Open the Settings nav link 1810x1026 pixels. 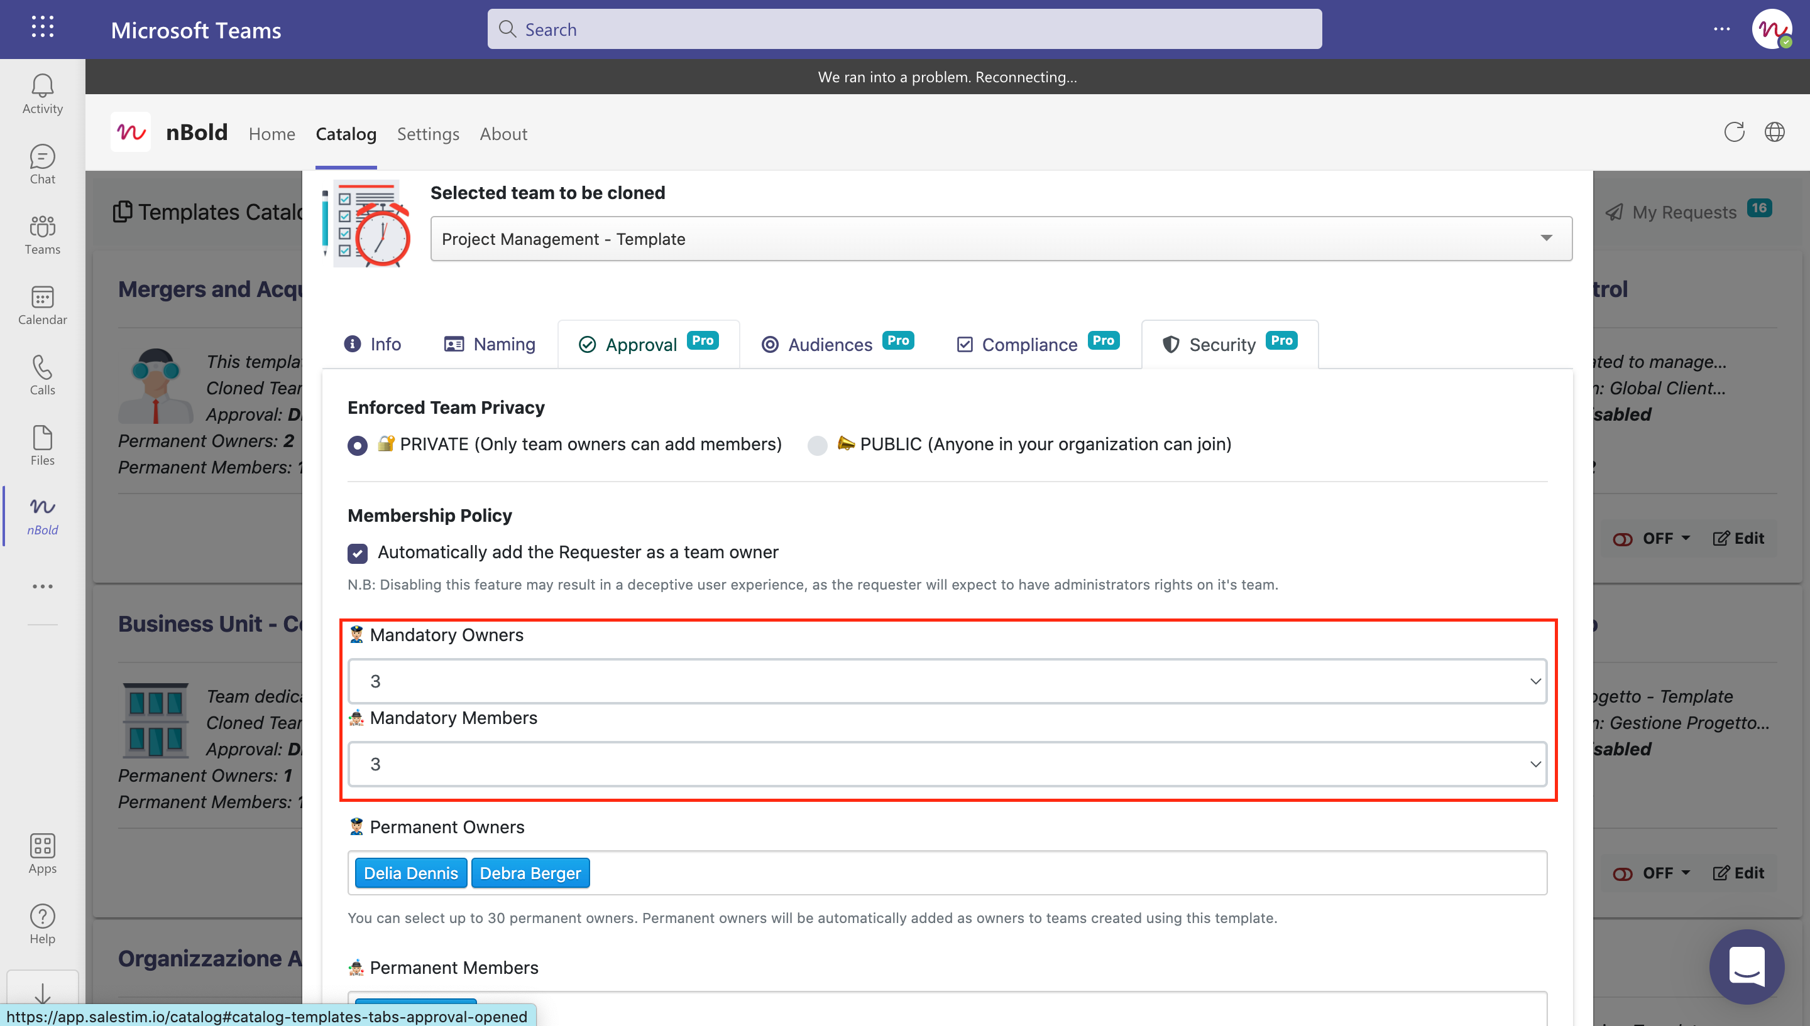pyautogui.click(x=427, y=134)
